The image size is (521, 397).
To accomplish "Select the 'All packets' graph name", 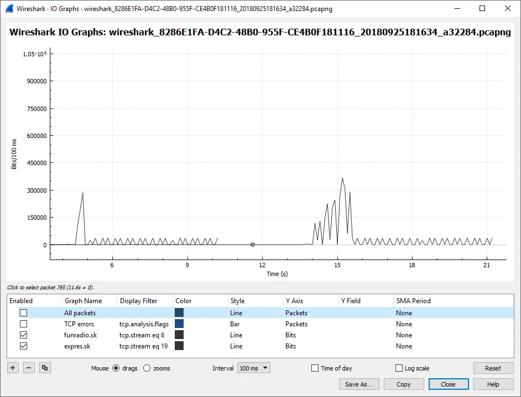I will [x=80, y=313].
